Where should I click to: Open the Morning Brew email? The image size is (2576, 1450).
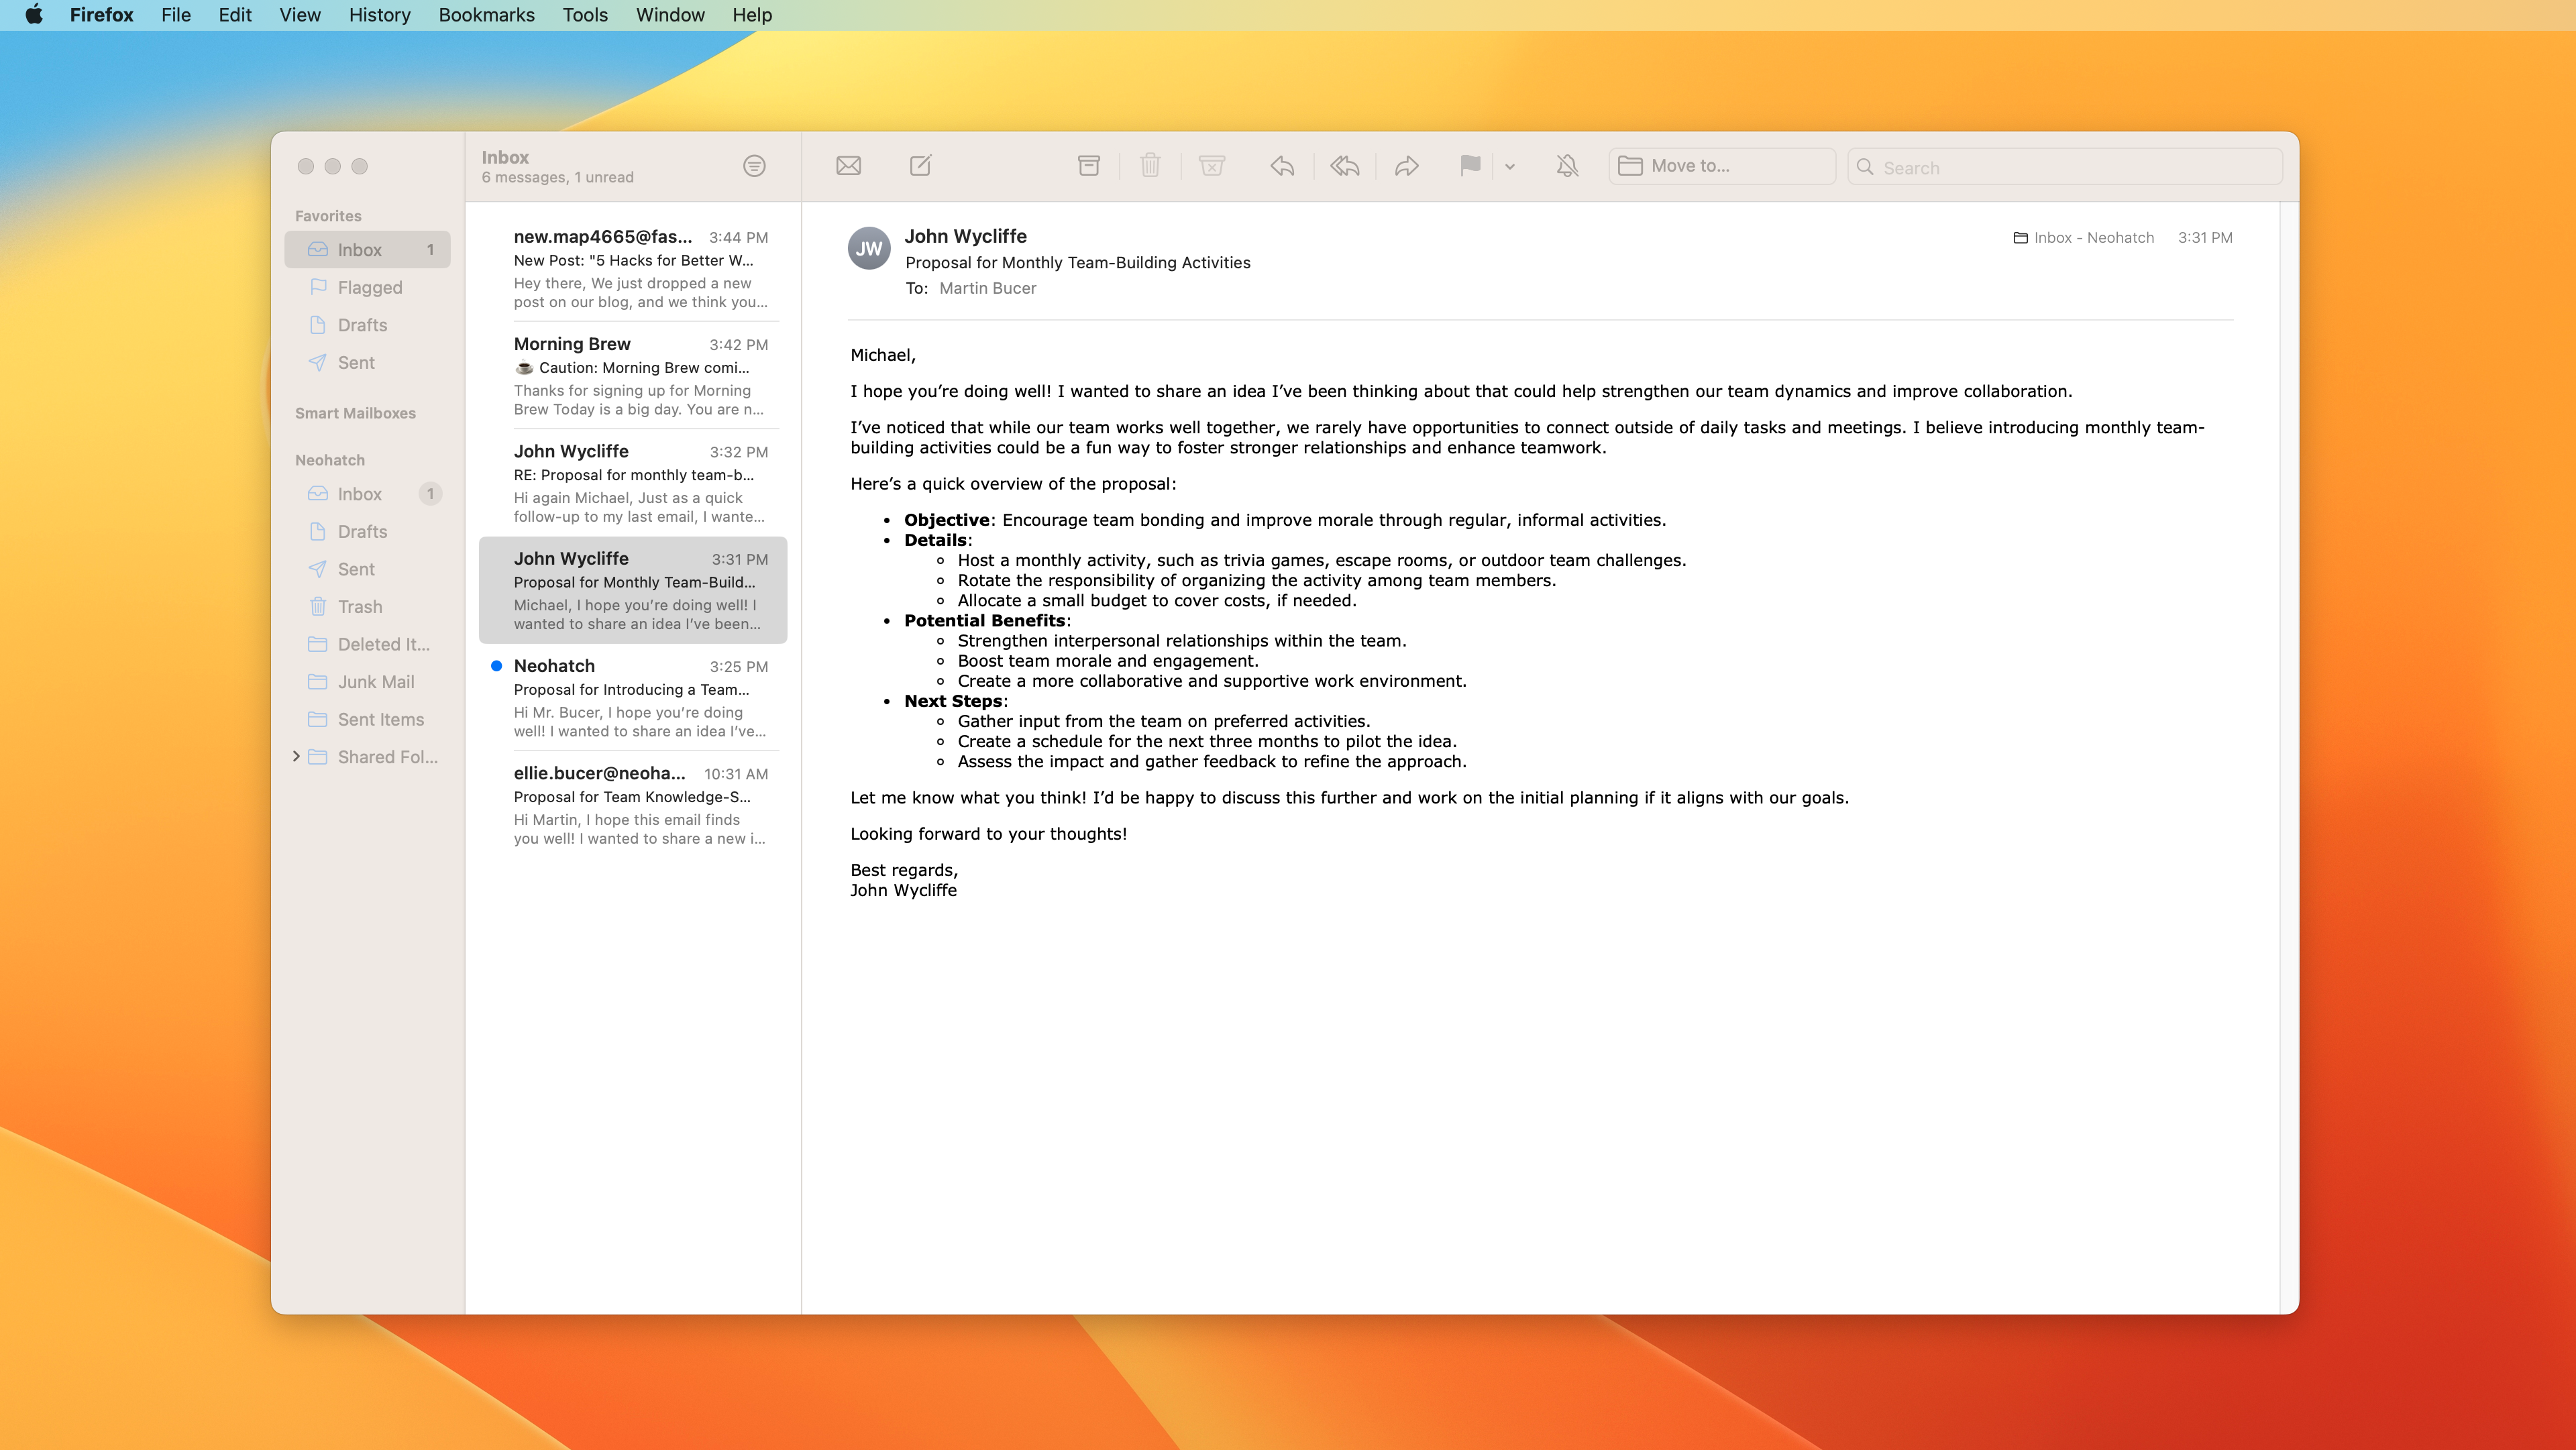tap(633, 376)
